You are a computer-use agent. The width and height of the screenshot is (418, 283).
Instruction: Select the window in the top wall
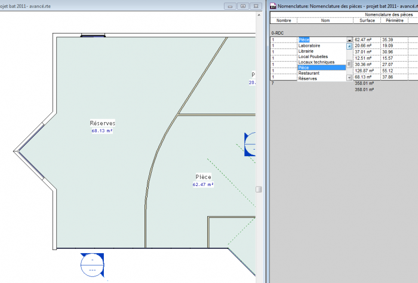(94, 36)
